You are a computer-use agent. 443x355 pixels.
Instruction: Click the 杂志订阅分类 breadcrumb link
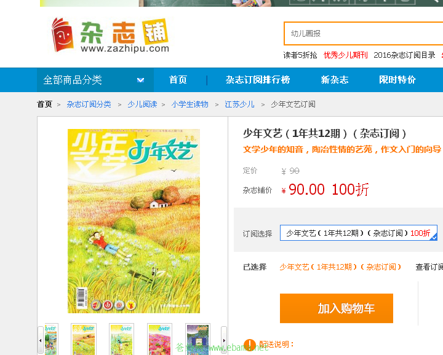tap(89, 104)
